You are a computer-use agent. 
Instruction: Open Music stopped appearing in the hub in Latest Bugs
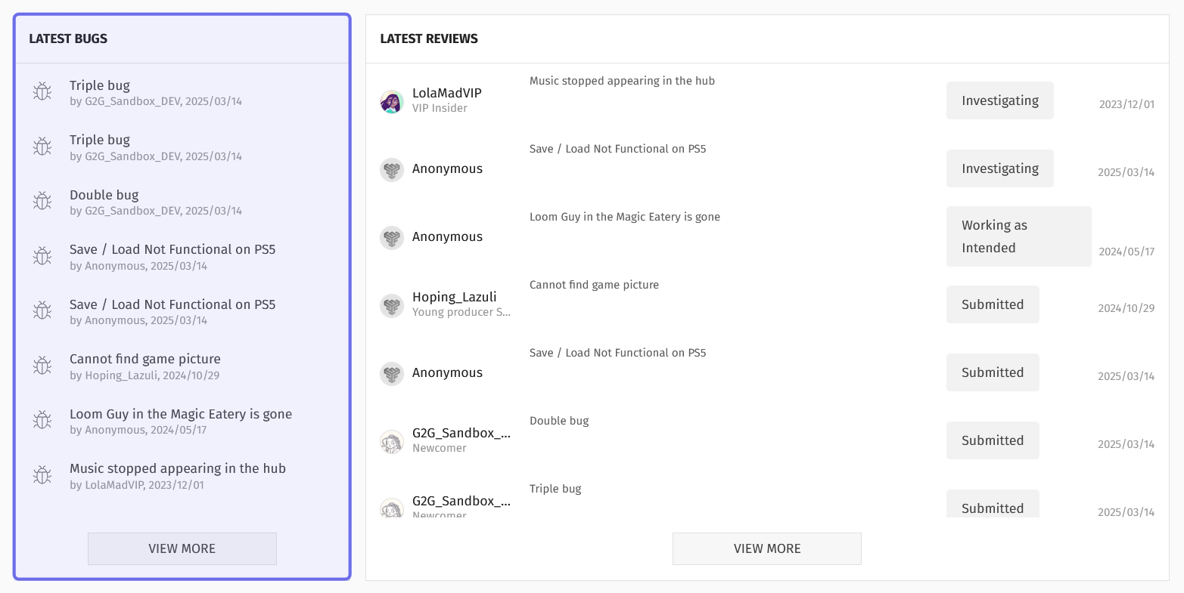coord(178,468)
